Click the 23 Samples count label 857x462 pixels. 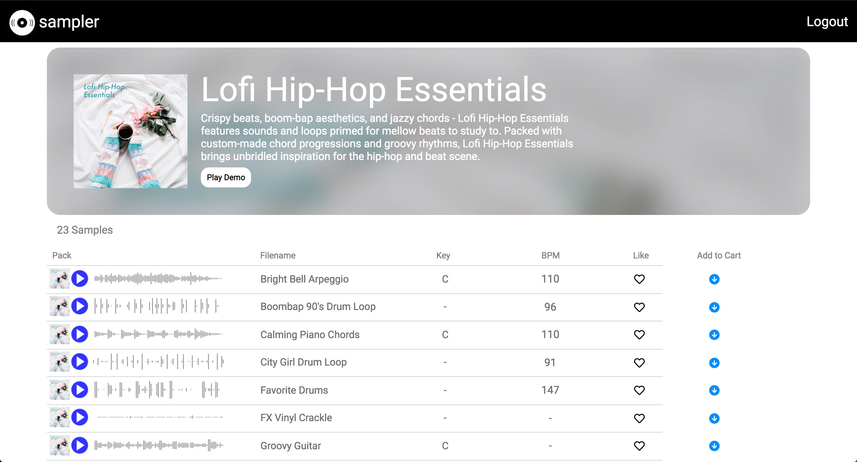(x=85, y=230)
